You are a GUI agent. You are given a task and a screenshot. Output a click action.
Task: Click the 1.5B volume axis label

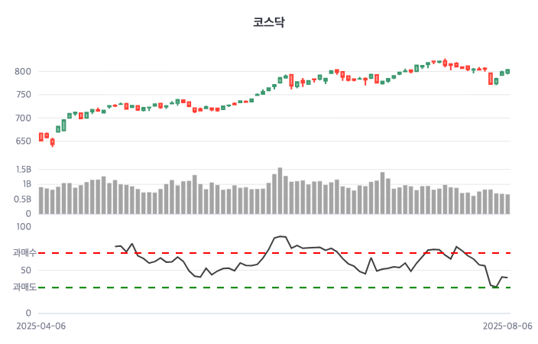tap(22, 169)
